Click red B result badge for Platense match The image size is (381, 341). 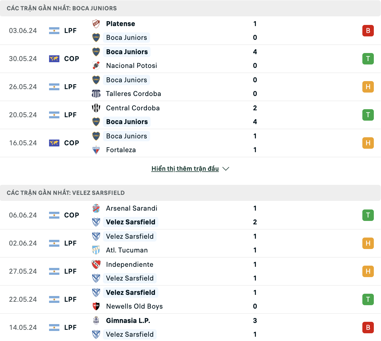(368, 31)
